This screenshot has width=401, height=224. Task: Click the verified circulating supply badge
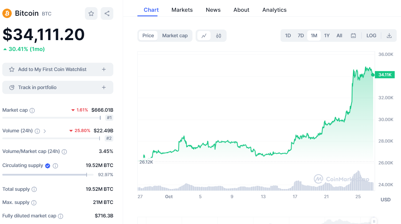pyautogui.click(x=48, y=166)
